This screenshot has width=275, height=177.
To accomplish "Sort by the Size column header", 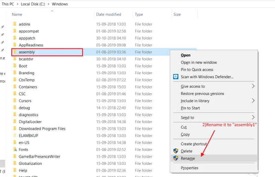I will (177, 14).
